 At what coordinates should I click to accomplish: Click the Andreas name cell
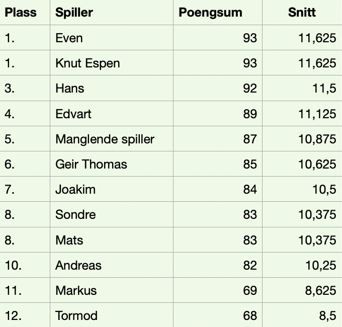pos(78,265)
